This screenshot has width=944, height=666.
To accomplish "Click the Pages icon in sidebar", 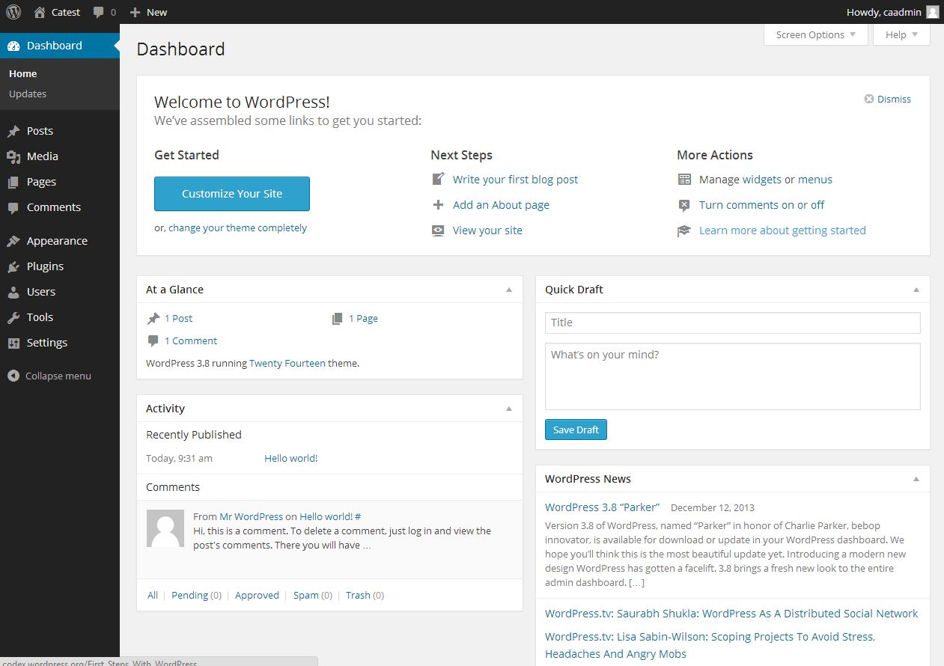I will (13, 182).
